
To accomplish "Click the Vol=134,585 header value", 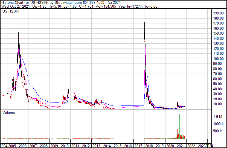I will pos(106,6).
